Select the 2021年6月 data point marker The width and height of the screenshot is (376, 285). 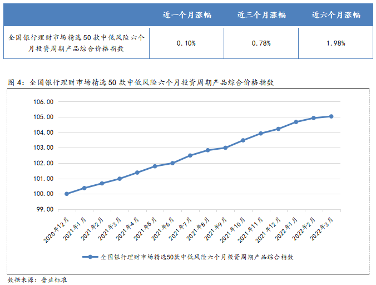172,163
